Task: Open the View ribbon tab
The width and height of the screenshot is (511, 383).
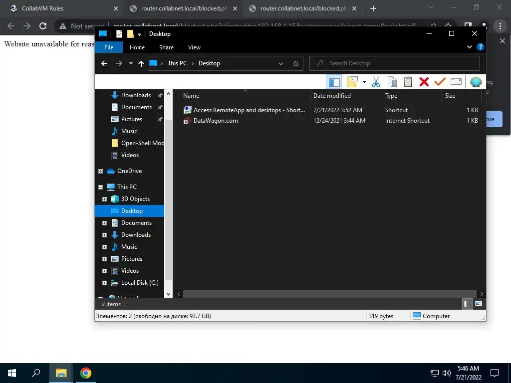Action: point(194,47)
